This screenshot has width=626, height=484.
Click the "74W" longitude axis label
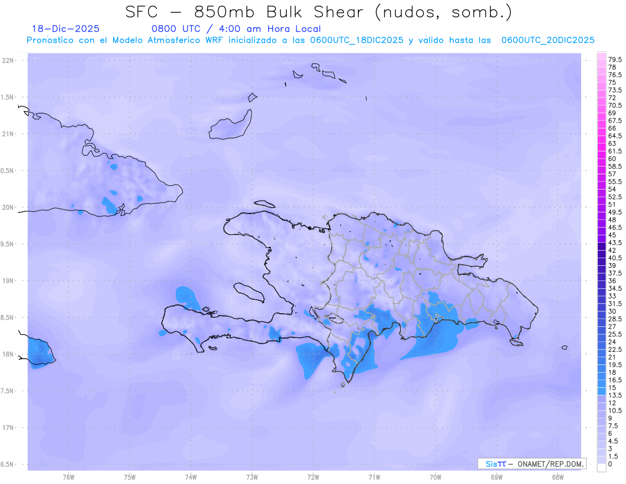pyautogui.click(x=191, y=477)
